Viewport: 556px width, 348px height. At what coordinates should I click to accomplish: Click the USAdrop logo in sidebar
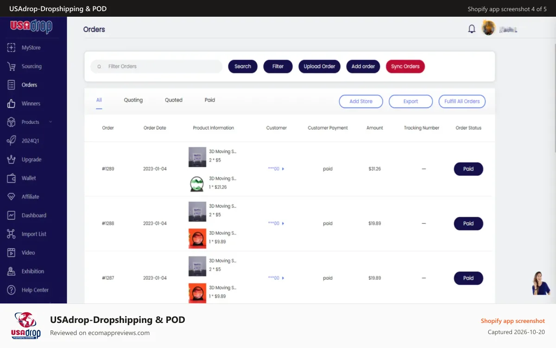click(32, 26)
